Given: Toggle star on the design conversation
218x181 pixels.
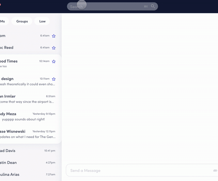Looking at the screenshot, I should pyautogui.click(x=54, y=79).
